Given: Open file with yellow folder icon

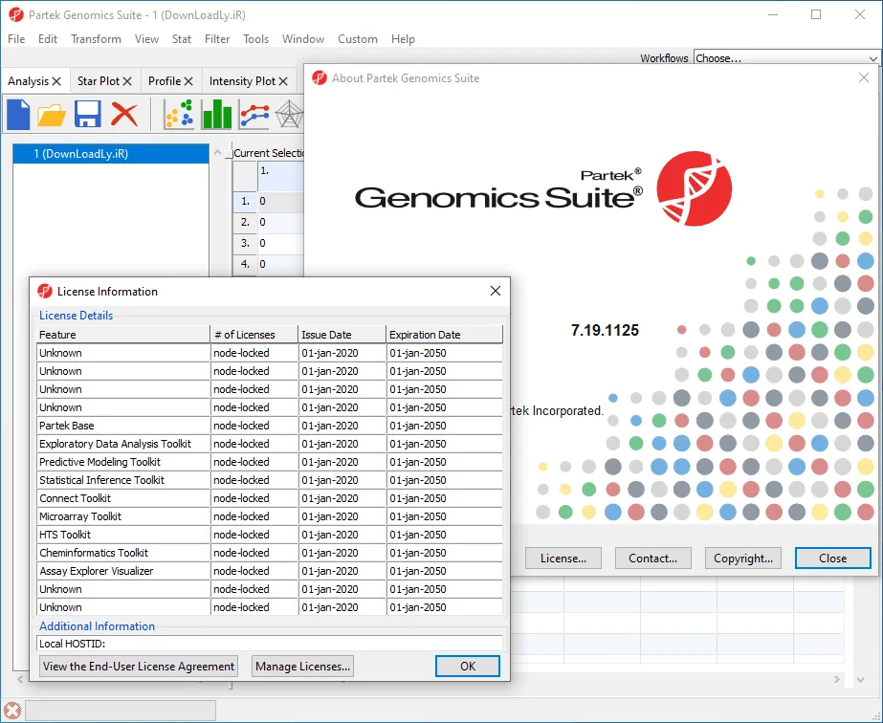Looking at the screenshot, I should [52, 115].
